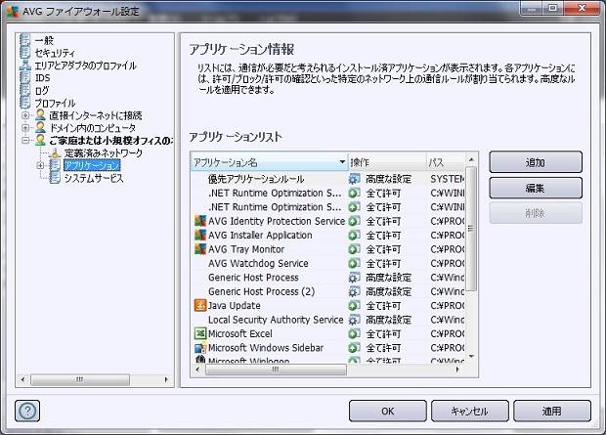
Task: Click the セキュリティ page icon
Action: [x=25, y=52]
